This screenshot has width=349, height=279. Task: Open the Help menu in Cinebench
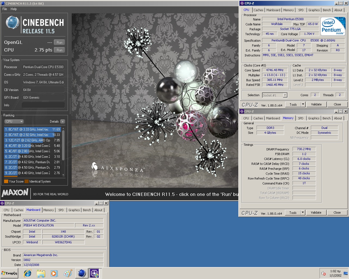pos(14,9)
